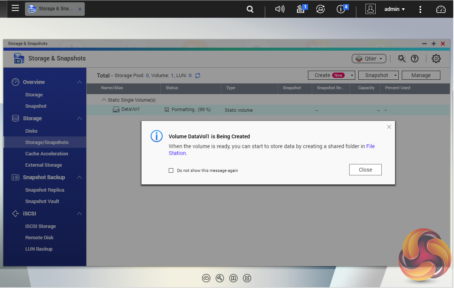454x288 pixels.
Task: Open the dashboard gauge icon
Action: (441, 9)
